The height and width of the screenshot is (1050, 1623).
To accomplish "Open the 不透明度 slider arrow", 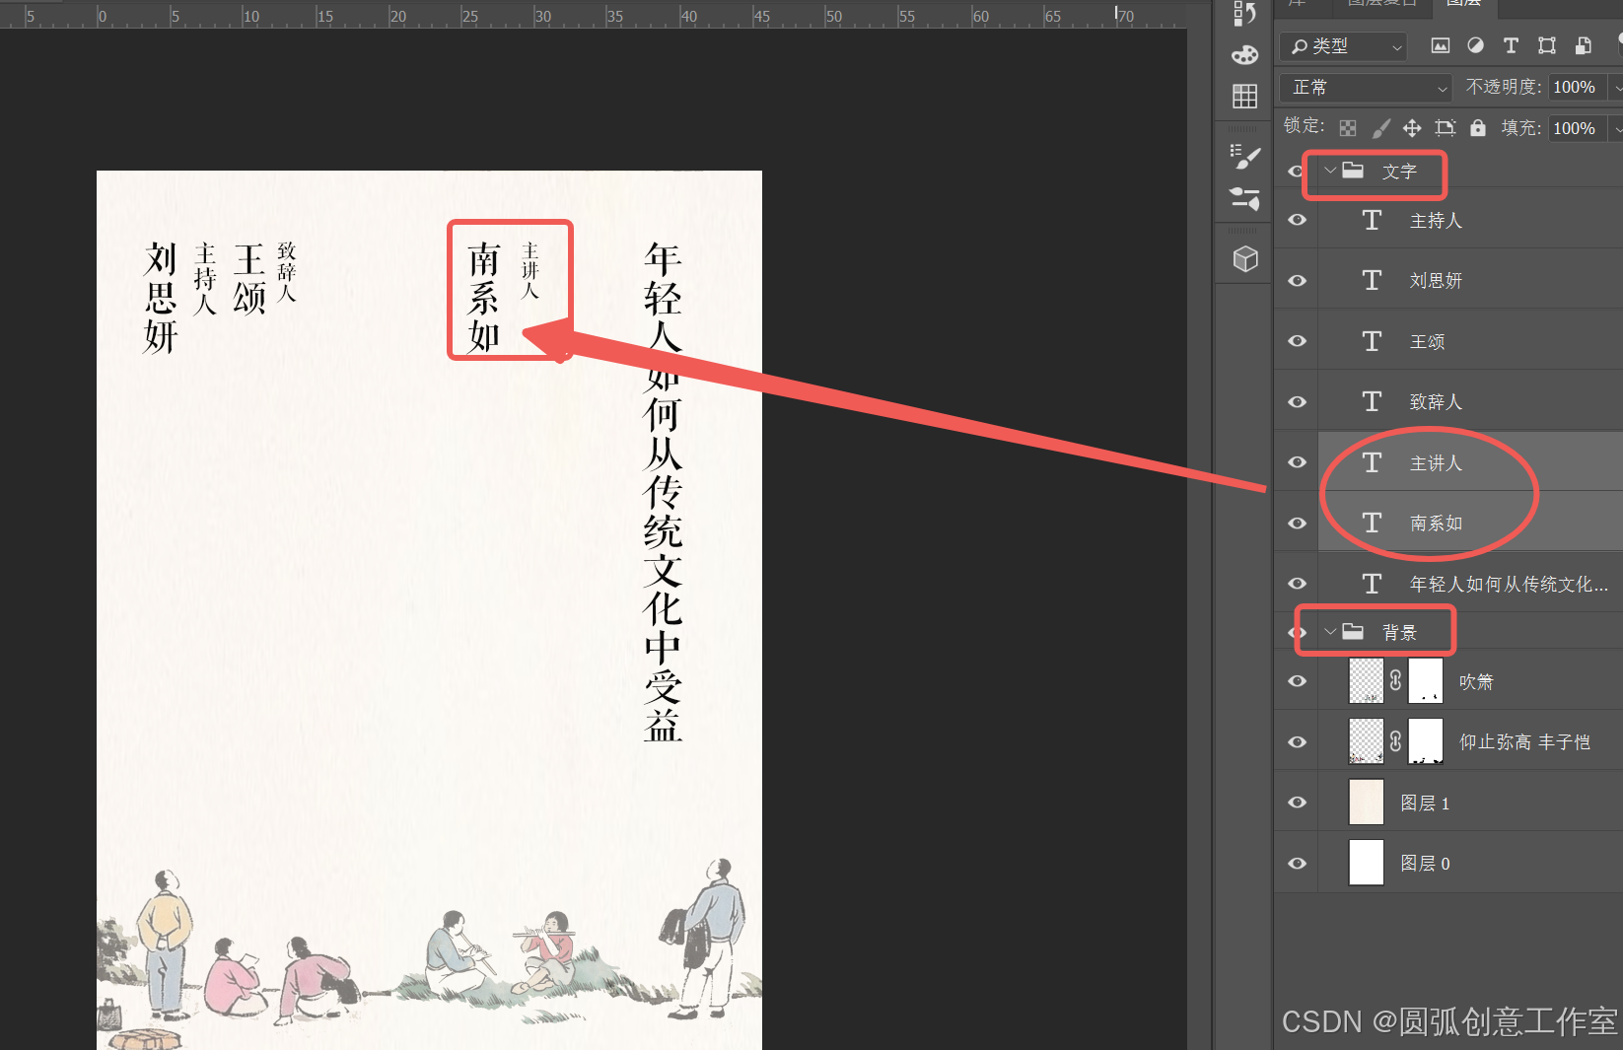I will coord(1616,87).
